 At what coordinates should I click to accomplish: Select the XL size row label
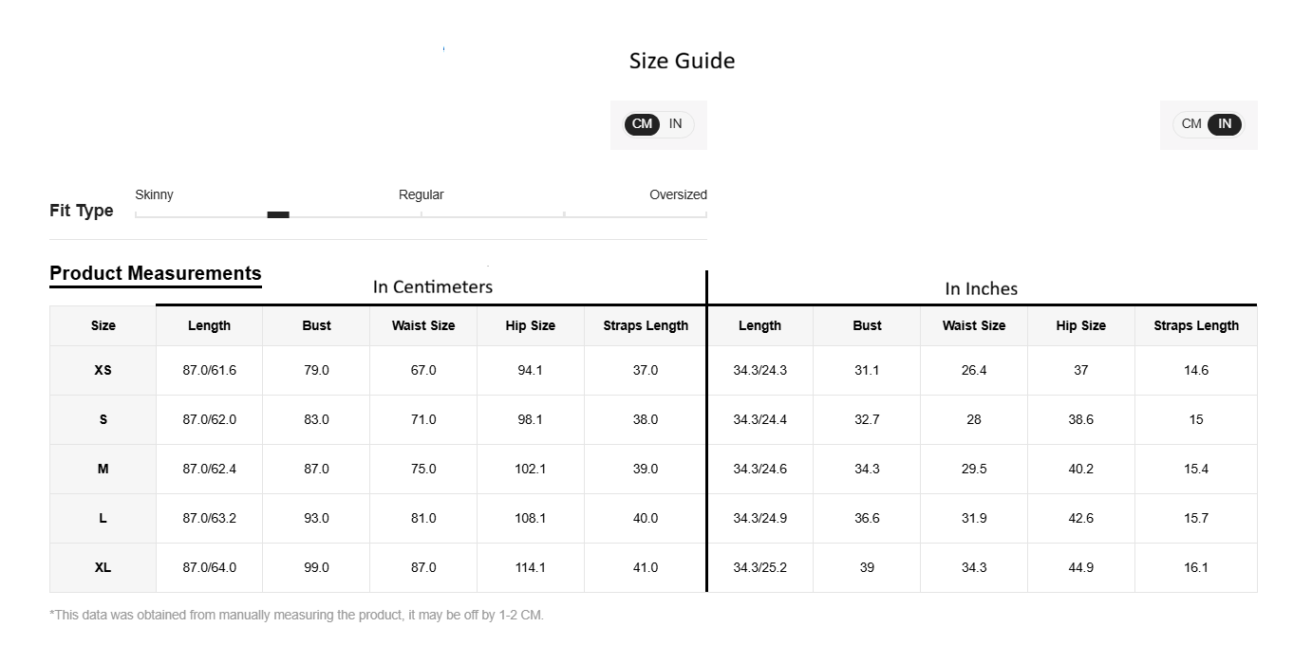point(103,568)
